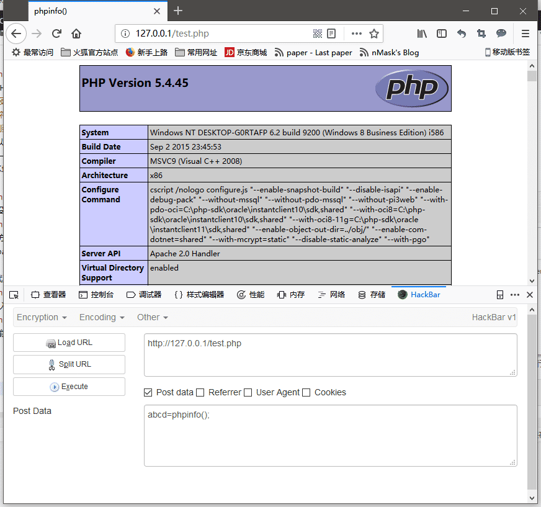Click the Post Data text area
Screen dimensions: 541x507
pyautogui.click(x=331, y=436)
